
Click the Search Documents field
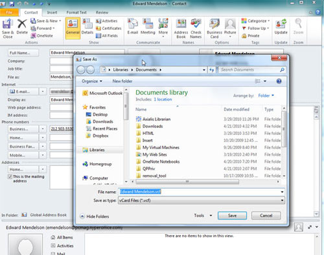[249, 70]
